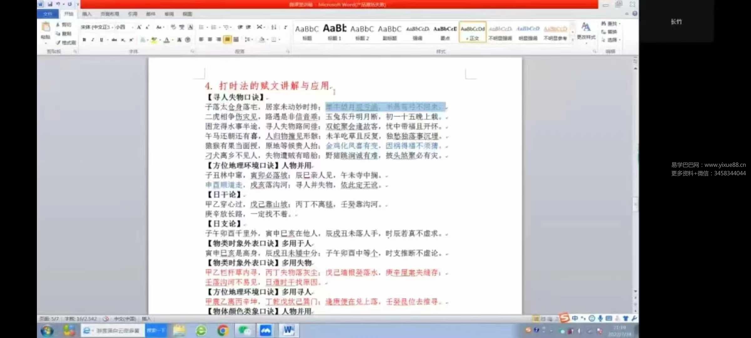Toggle italic formatting

[92, 39]
